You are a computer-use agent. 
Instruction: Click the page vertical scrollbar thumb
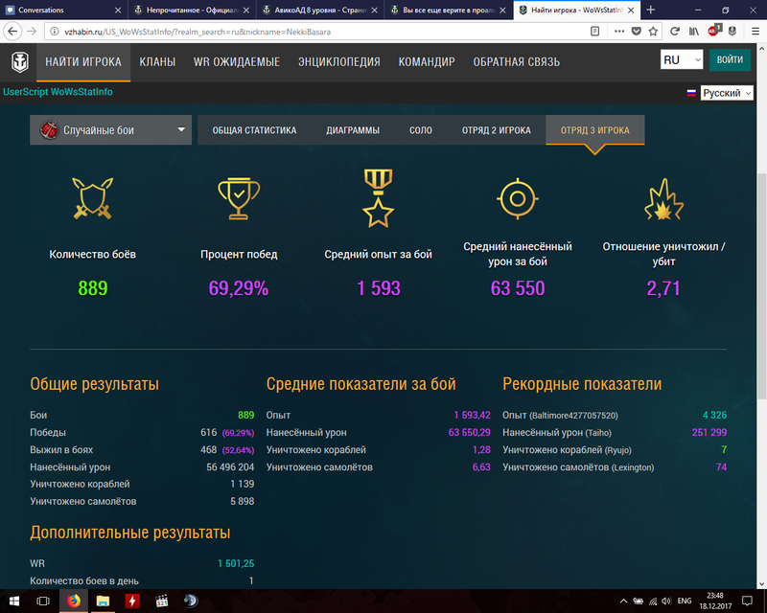[x=761, y=286]
